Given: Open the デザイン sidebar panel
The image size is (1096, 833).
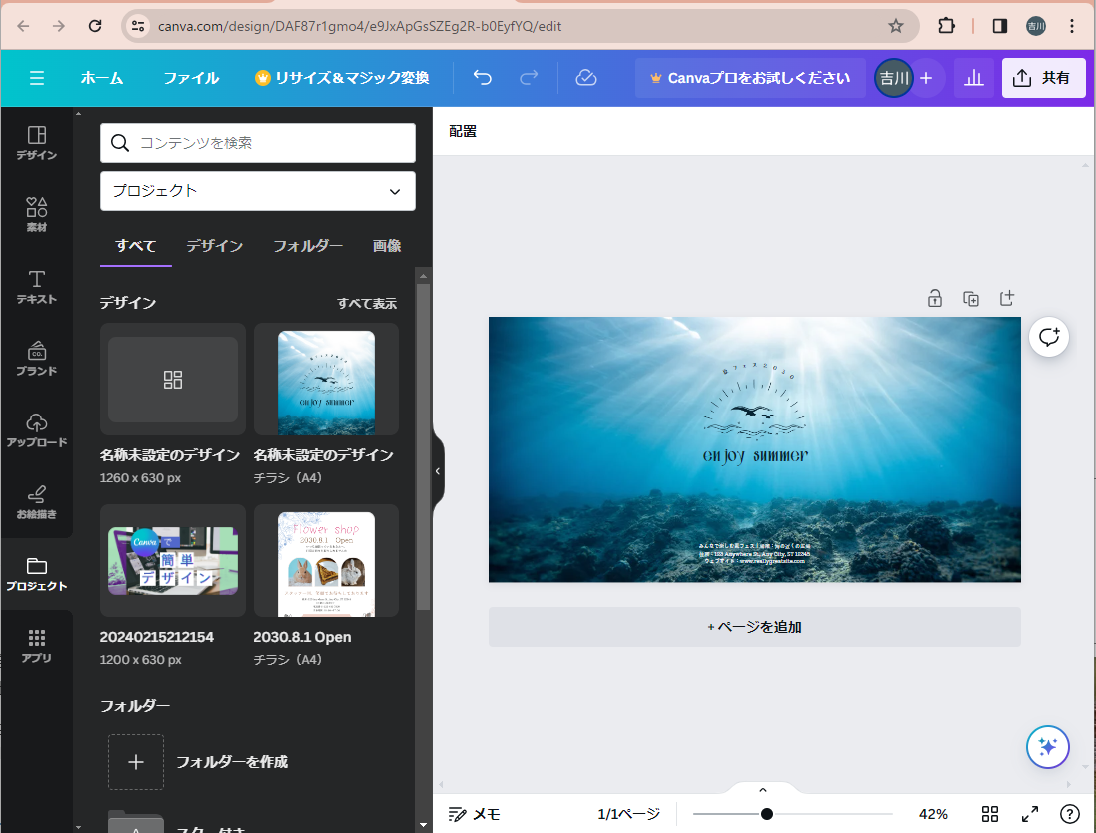Looking at the screenshot, I should click(x=36, y=143).
